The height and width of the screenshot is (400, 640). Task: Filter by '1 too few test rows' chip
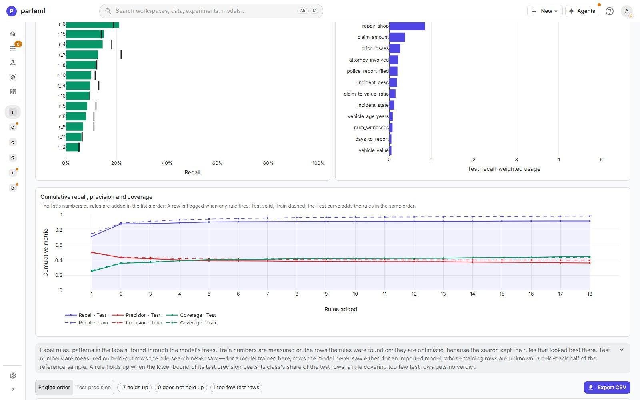pyautogui.click(x=236, y=387)
